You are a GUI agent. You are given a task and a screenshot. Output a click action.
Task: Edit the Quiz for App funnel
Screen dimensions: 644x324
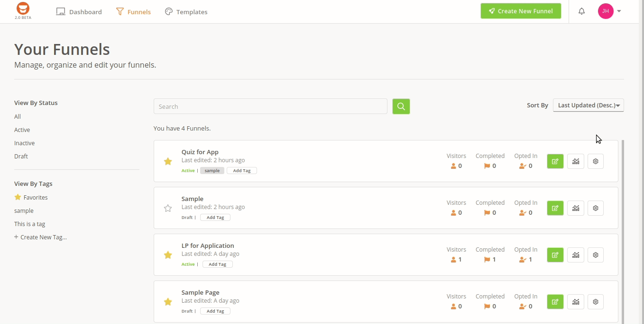[x=555, y=161]
